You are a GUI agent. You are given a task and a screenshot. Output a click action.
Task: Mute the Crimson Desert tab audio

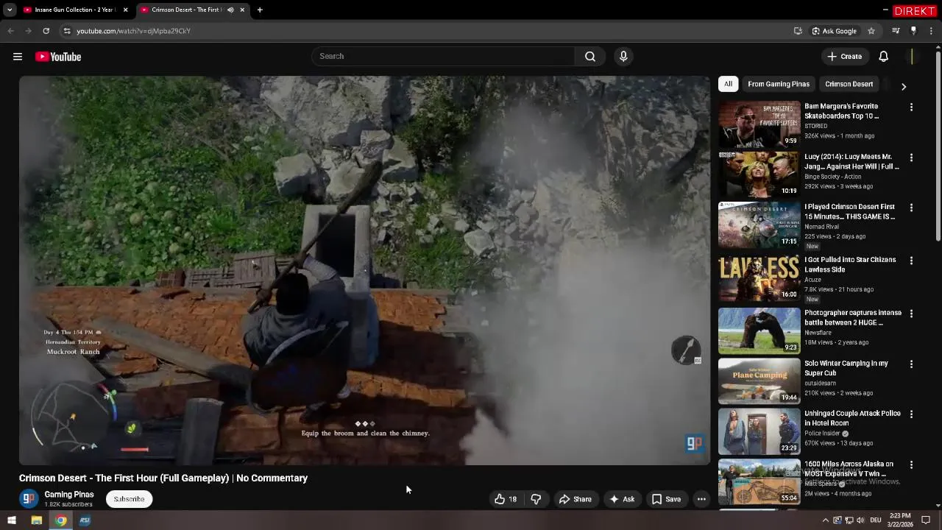[230, 10]
